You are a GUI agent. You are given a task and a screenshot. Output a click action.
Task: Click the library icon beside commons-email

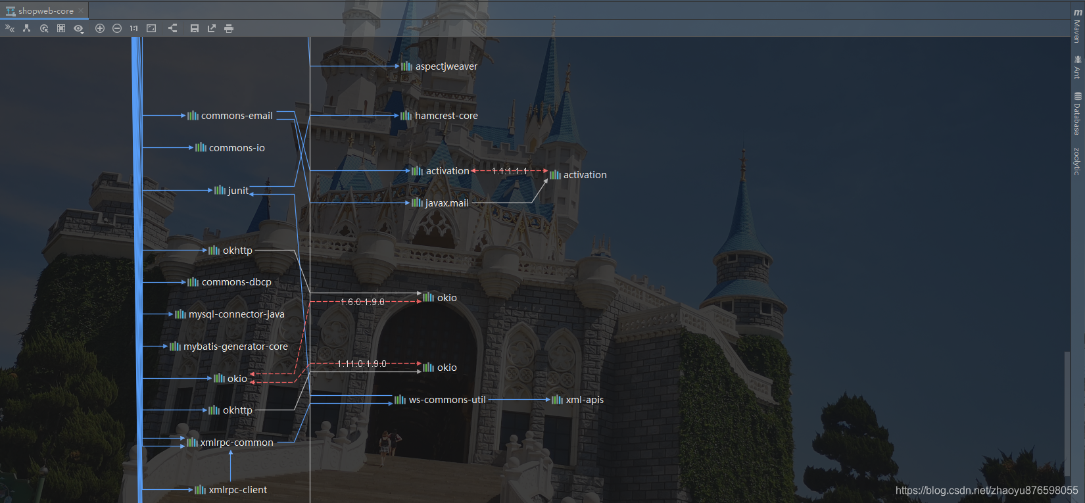click(193, 116)
